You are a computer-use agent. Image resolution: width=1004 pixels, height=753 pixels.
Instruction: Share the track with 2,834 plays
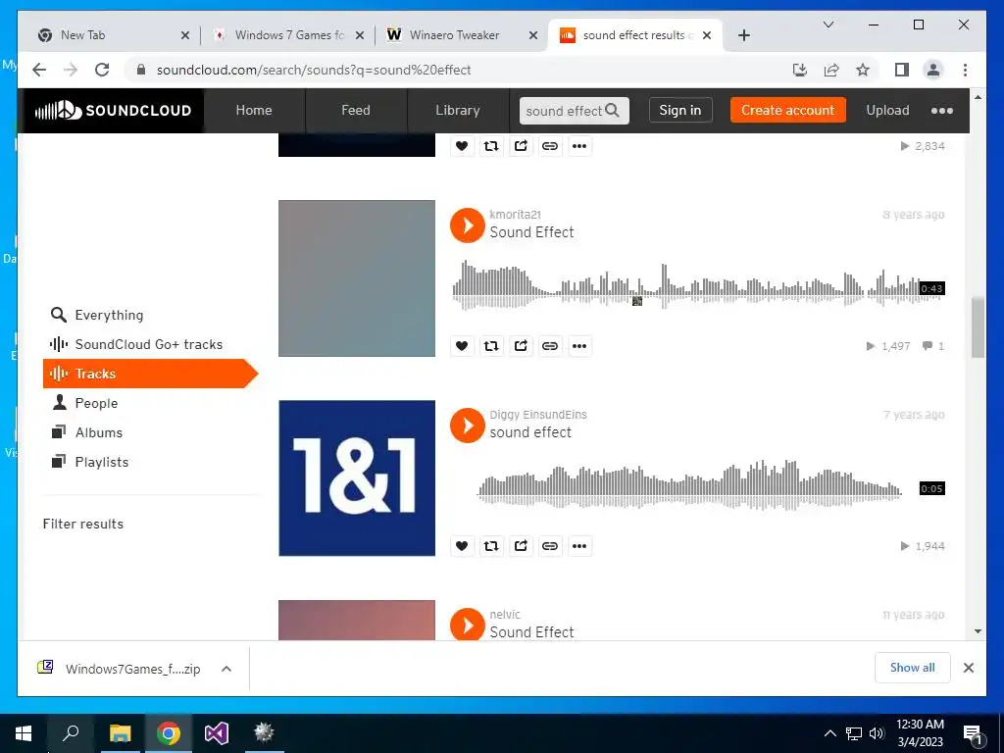[x=521, y=146]
